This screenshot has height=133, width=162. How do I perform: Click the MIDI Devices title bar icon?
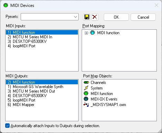[x=6, y=5]
